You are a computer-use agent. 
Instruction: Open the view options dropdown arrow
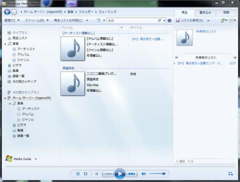coord(104,20)
